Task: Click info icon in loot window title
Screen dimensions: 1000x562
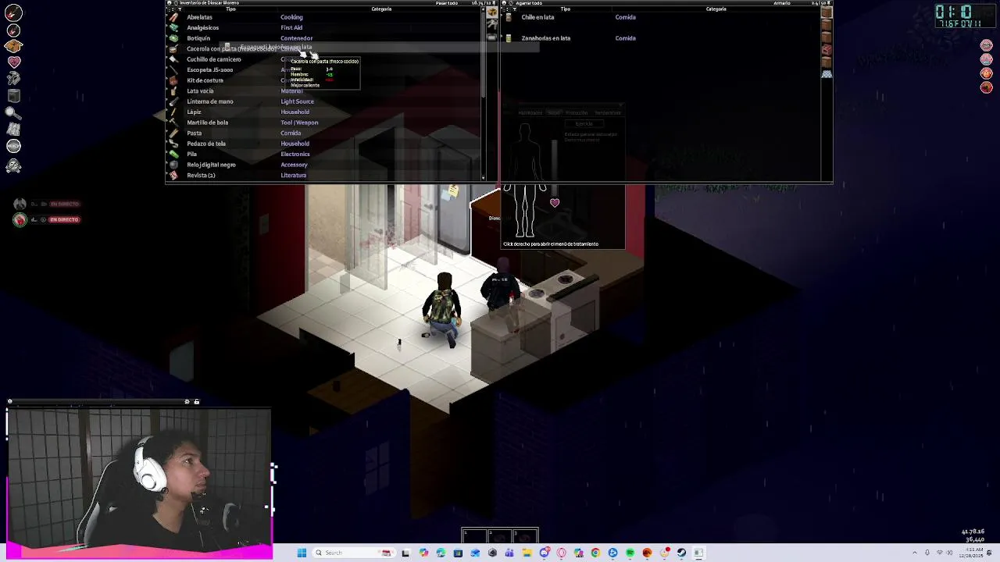Action: (x=510, y=3)
